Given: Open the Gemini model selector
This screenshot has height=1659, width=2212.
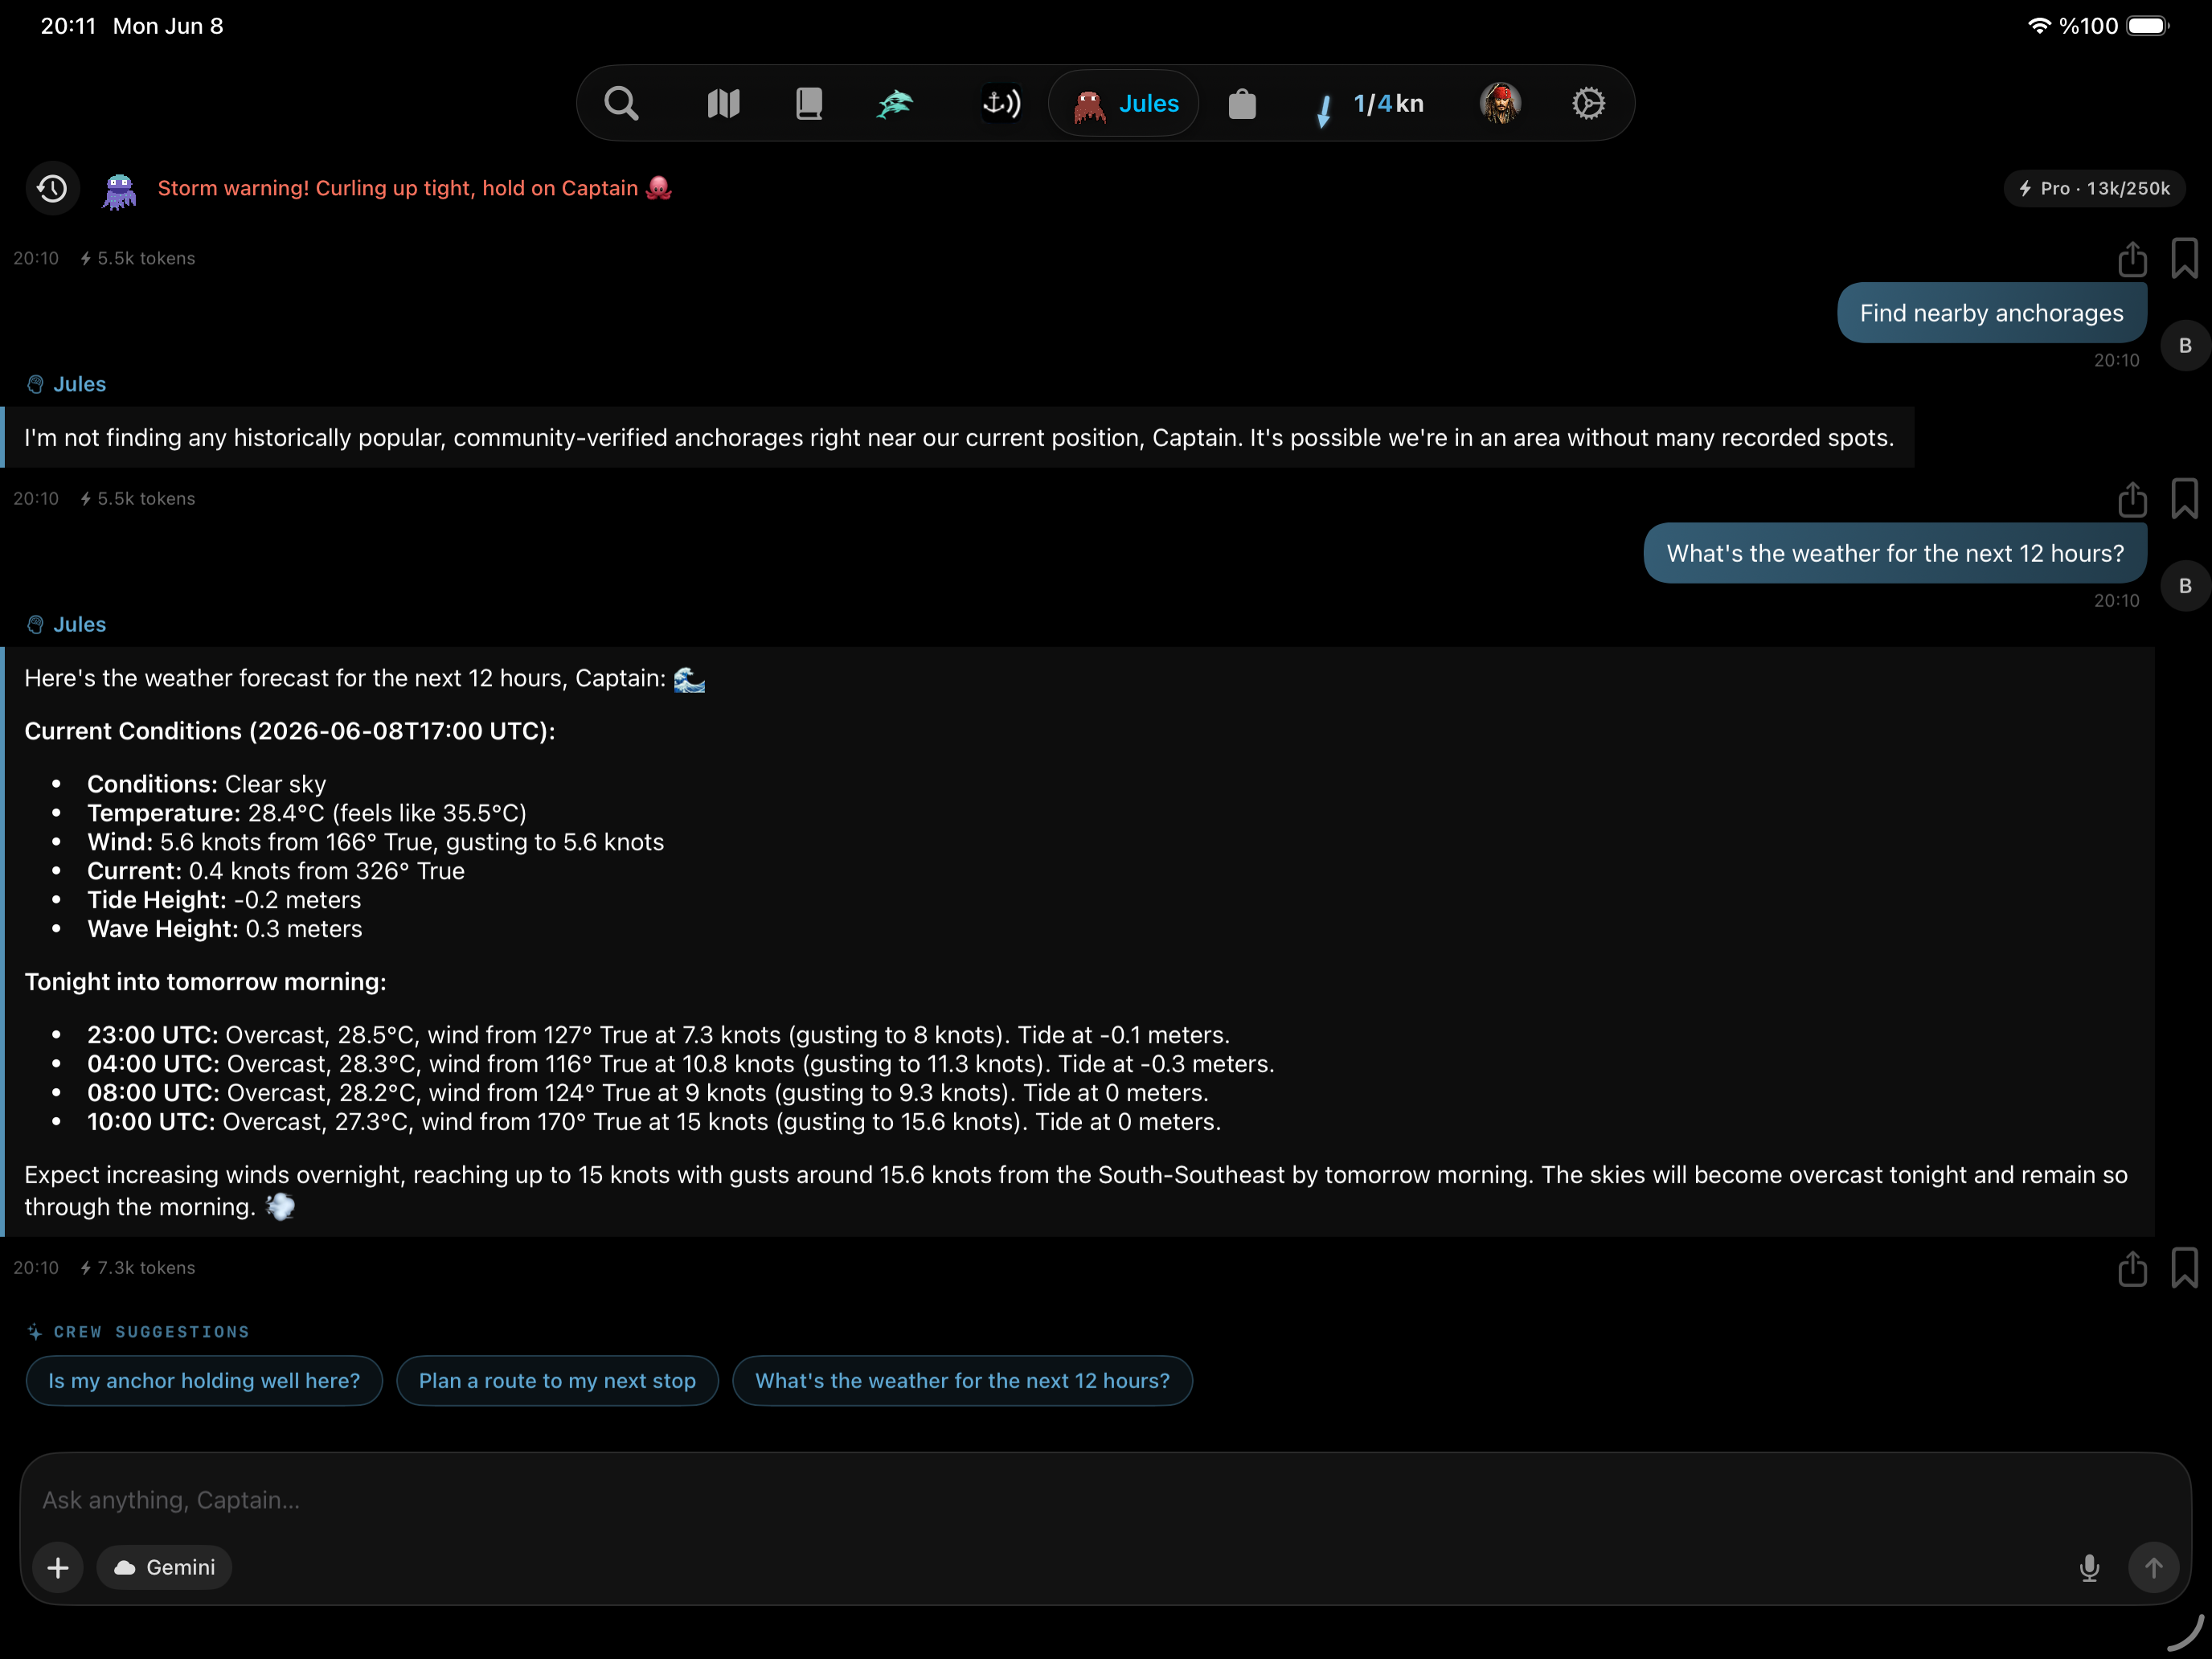Looking at the screenshot, I should pos(165,1567).
